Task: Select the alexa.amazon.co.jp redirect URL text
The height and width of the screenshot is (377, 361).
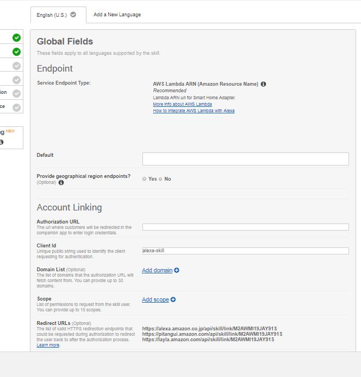Action: (209, 328)
